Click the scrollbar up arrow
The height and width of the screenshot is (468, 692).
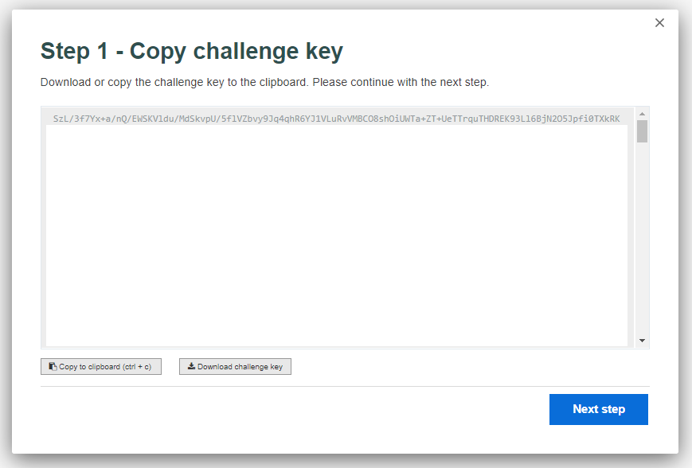coord(642,114)
